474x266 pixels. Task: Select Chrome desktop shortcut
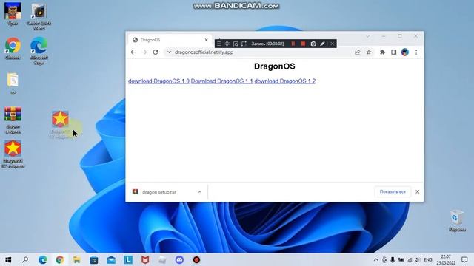coord(13,48)
